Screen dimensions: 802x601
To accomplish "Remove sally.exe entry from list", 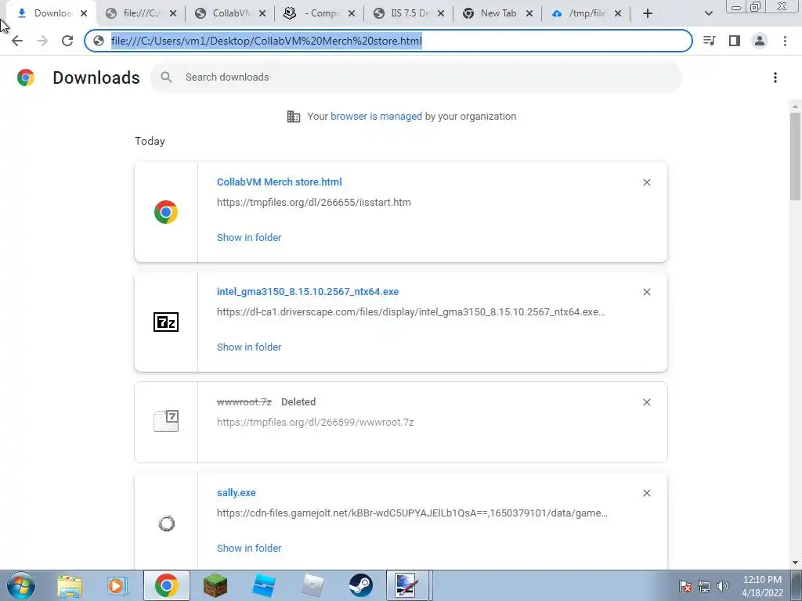I will pyautogui.click(x=646, y=493).
